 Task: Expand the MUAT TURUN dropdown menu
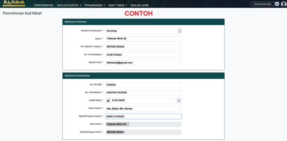pyautogui.click(x=118, y=5)
